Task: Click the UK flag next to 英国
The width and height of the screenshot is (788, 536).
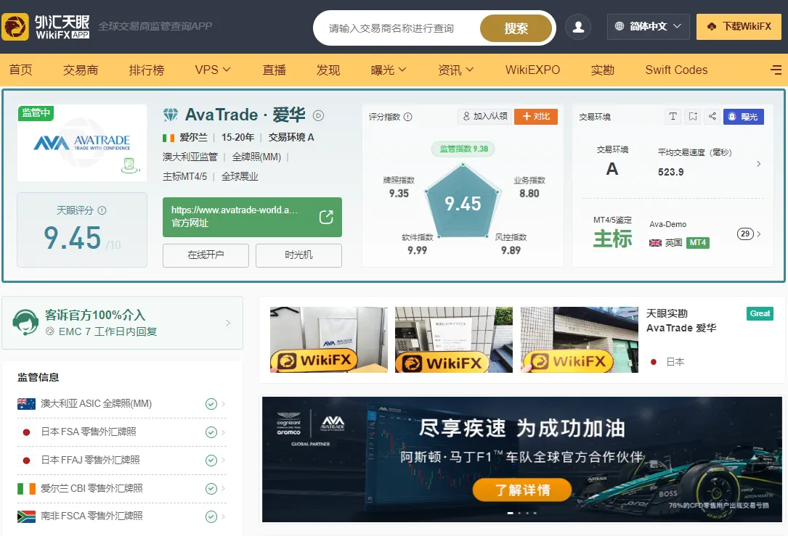Action: 655,243
